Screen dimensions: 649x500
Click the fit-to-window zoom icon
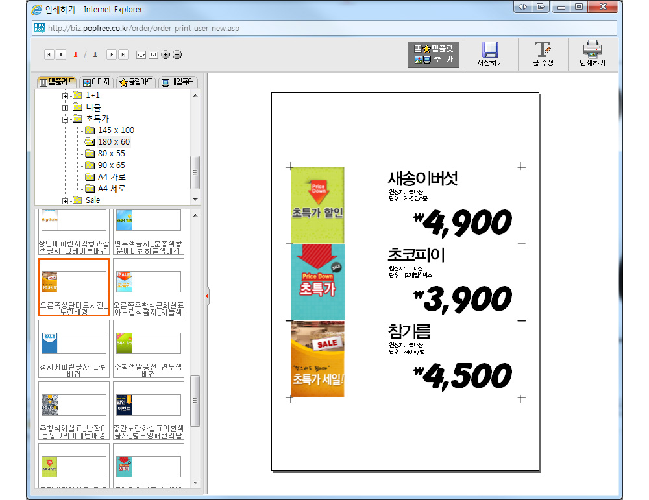141,54
